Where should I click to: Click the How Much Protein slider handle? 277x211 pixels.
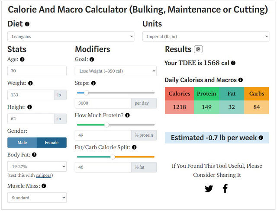click(106, 125)
